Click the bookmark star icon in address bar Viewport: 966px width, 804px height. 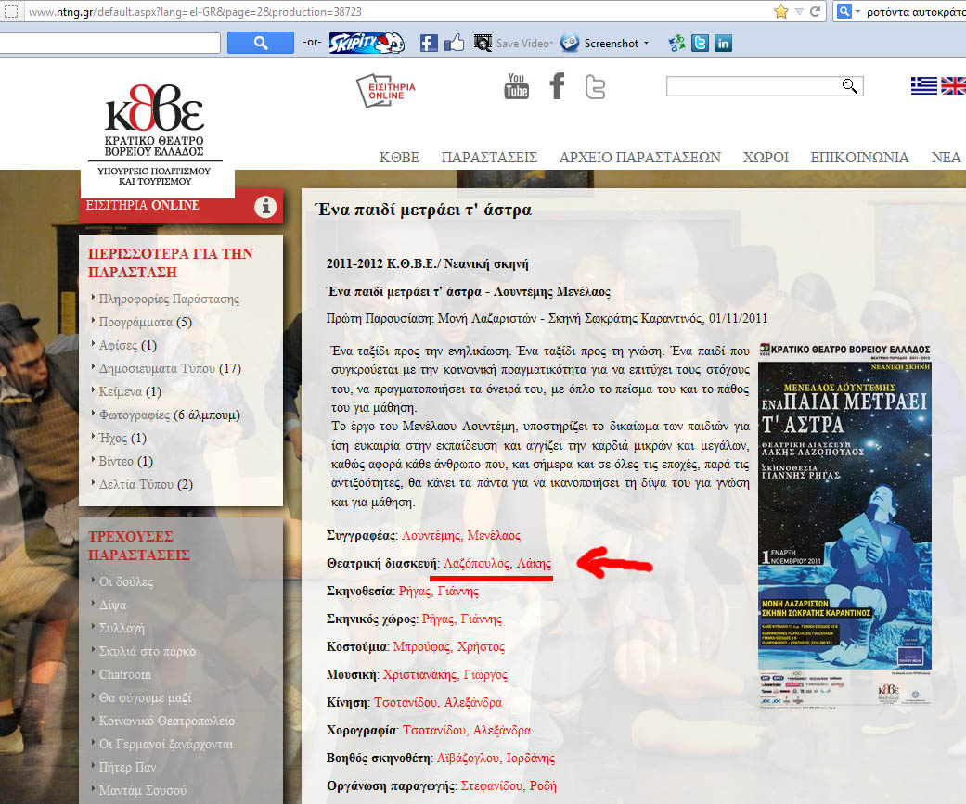pyautogui.click(x=781, y=11)
